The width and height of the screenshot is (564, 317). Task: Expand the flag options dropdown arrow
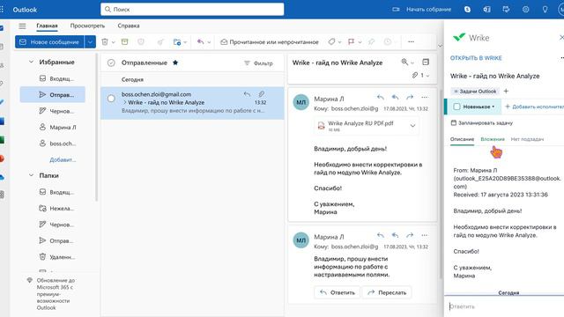point(360,42)
